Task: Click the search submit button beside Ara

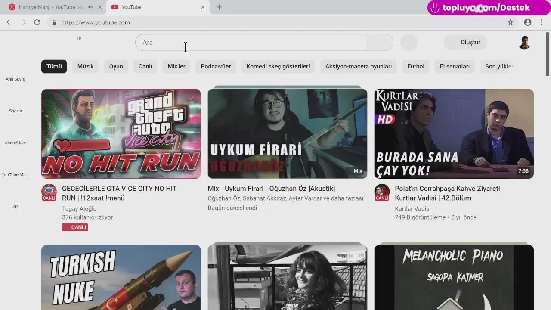Action: click(x=379, y=43)
